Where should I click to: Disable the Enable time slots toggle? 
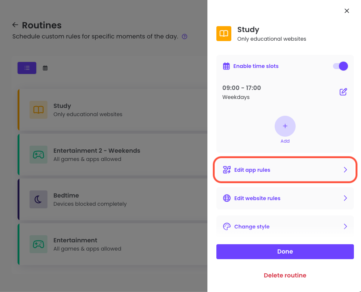point(340,66)
